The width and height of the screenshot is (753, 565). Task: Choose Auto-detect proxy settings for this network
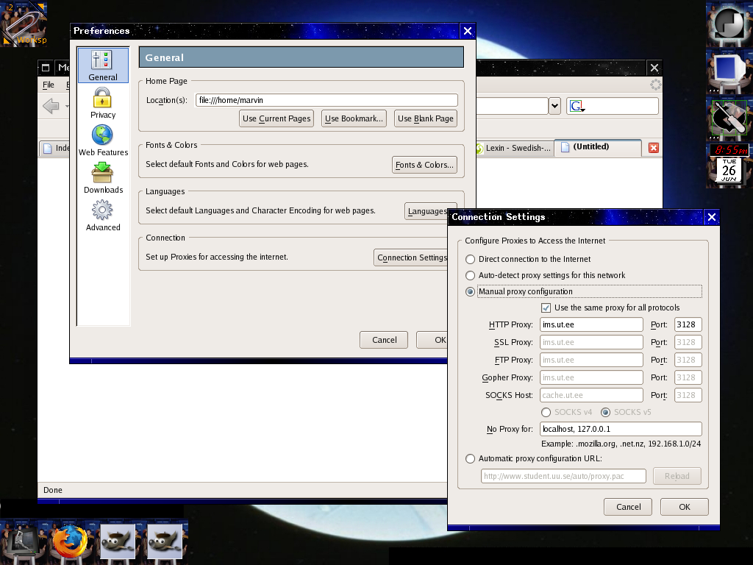click(x=471, y=276)
